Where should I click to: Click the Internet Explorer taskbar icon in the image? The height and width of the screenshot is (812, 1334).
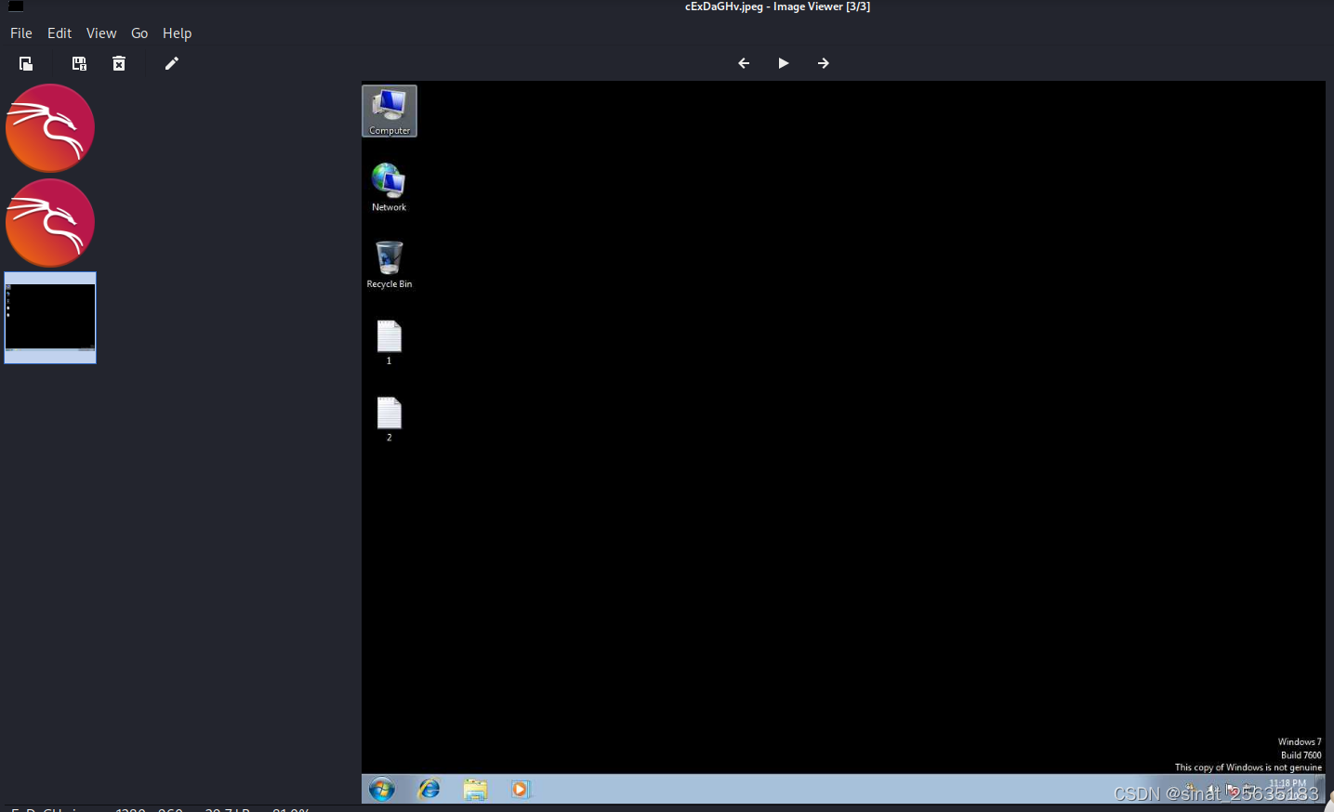[x=429, y=790]
